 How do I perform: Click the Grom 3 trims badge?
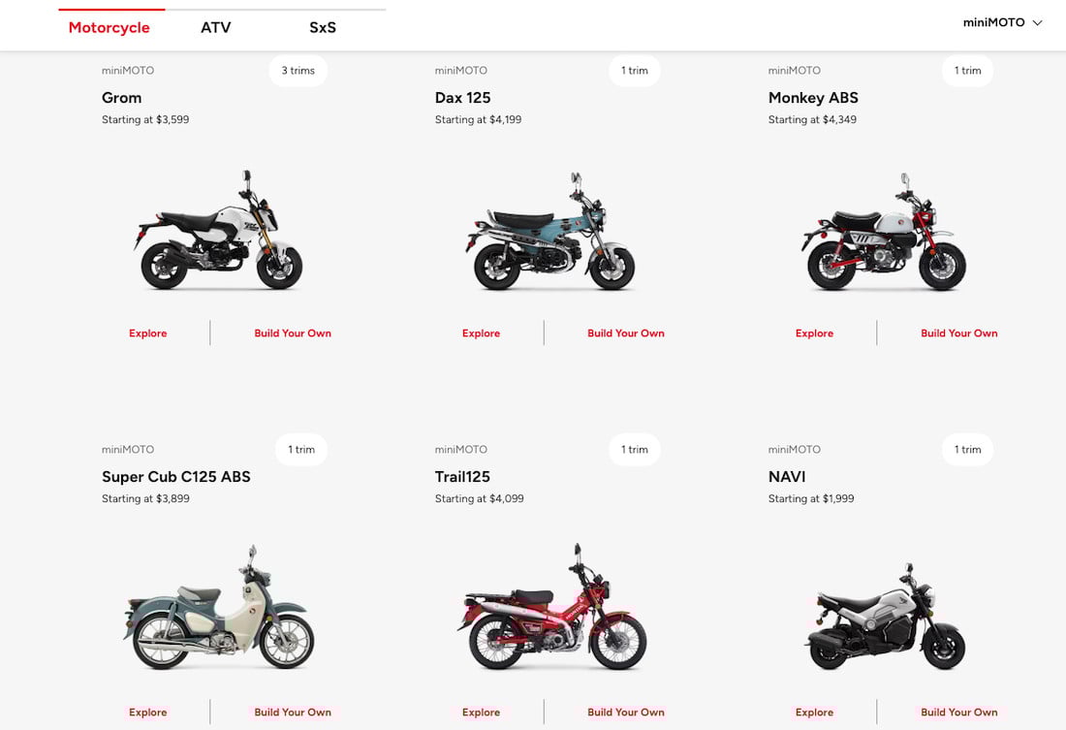(298, 70)
